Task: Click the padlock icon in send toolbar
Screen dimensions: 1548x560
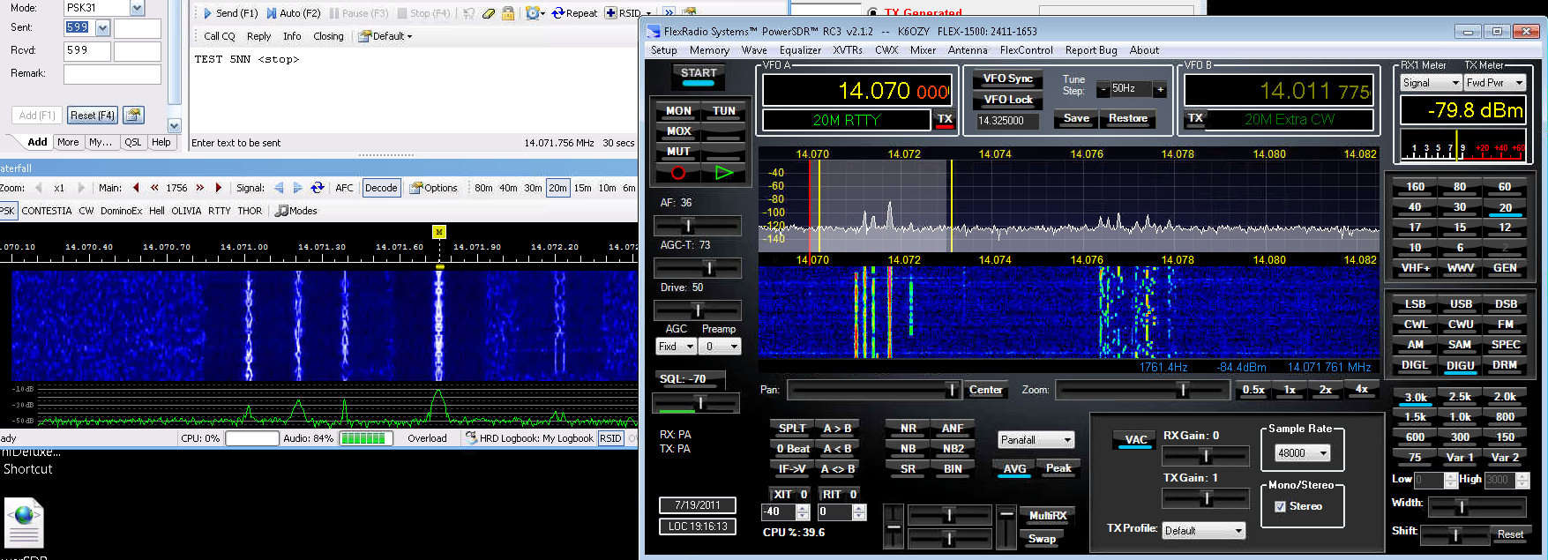Action: tap(508, 13)
